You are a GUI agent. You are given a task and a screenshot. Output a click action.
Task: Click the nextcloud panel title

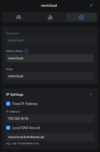click(x=49, y=6)
